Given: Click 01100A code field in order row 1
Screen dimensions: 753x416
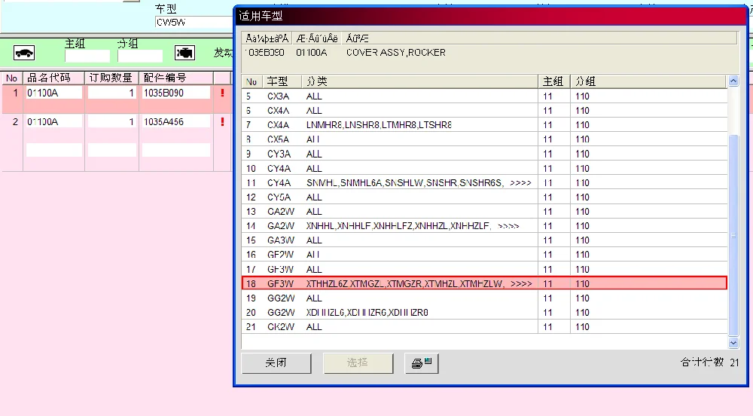Looking at the screenshot, I should click(53, 93).
